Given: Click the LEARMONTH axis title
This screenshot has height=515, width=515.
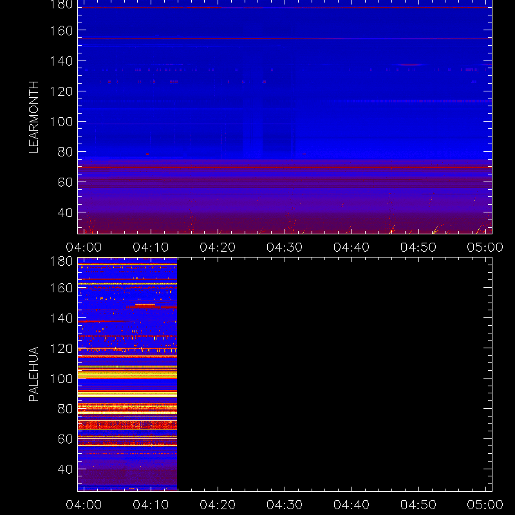Looking at the screenshot, I should coord(34,117).
